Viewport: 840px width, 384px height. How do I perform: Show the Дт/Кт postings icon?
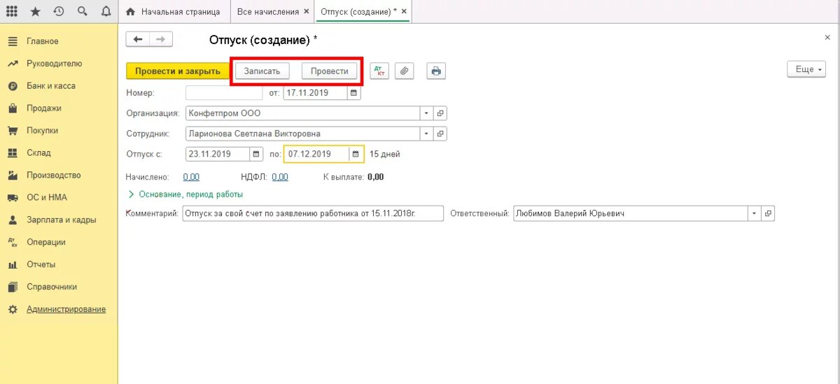pyautogui.click(x=379, y=71)
